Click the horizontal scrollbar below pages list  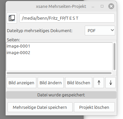point(59,73)
